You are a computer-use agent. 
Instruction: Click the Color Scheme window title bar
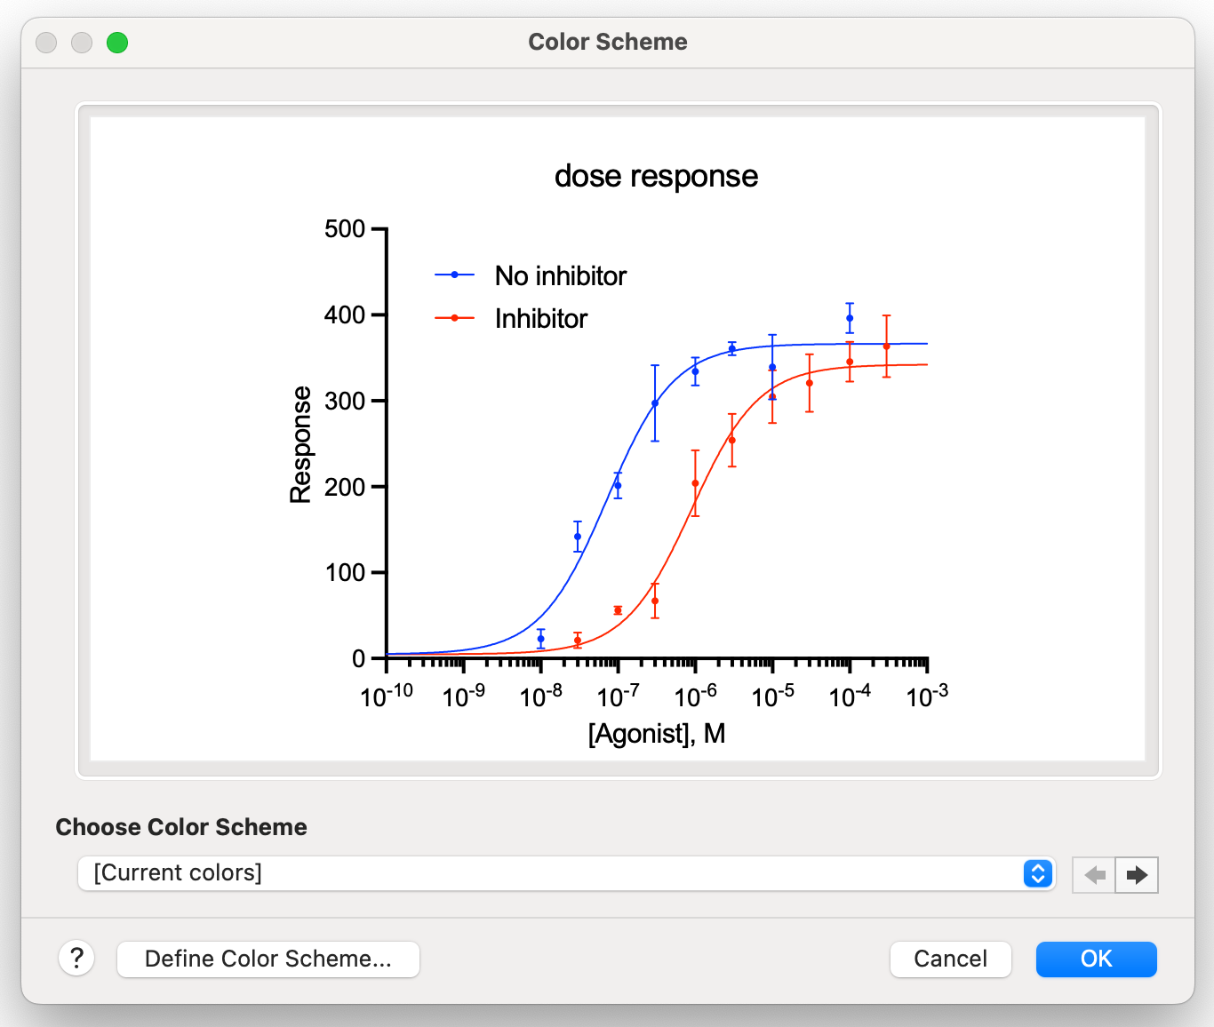point(607,42)
